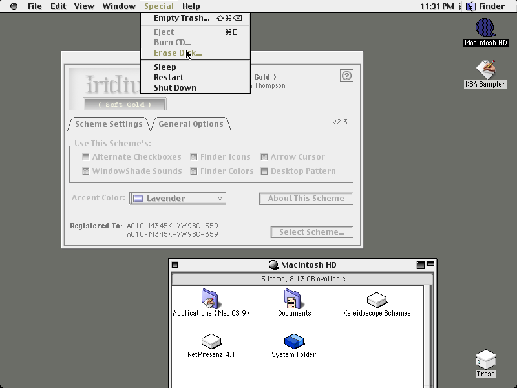Click the About This Scheme button
This screenshot has height=388, width=517.
coord(306,199)
